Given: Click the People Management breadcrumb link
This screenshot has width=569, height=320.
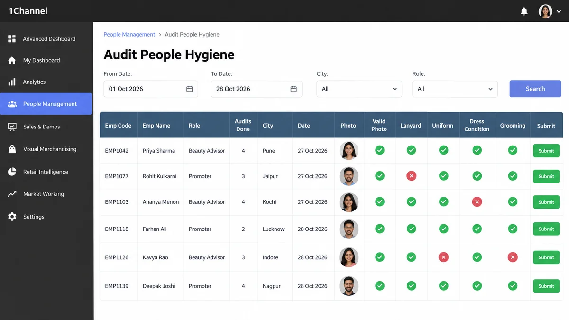Looking at the screenshot, I should (x=129, y=35).
